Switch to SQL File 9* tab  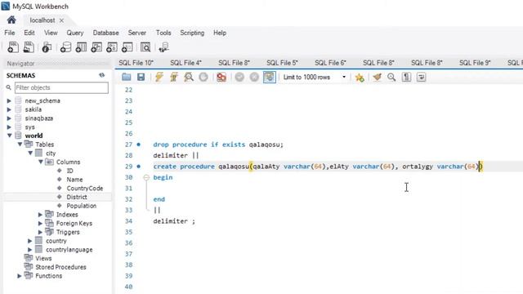point(475,63)
